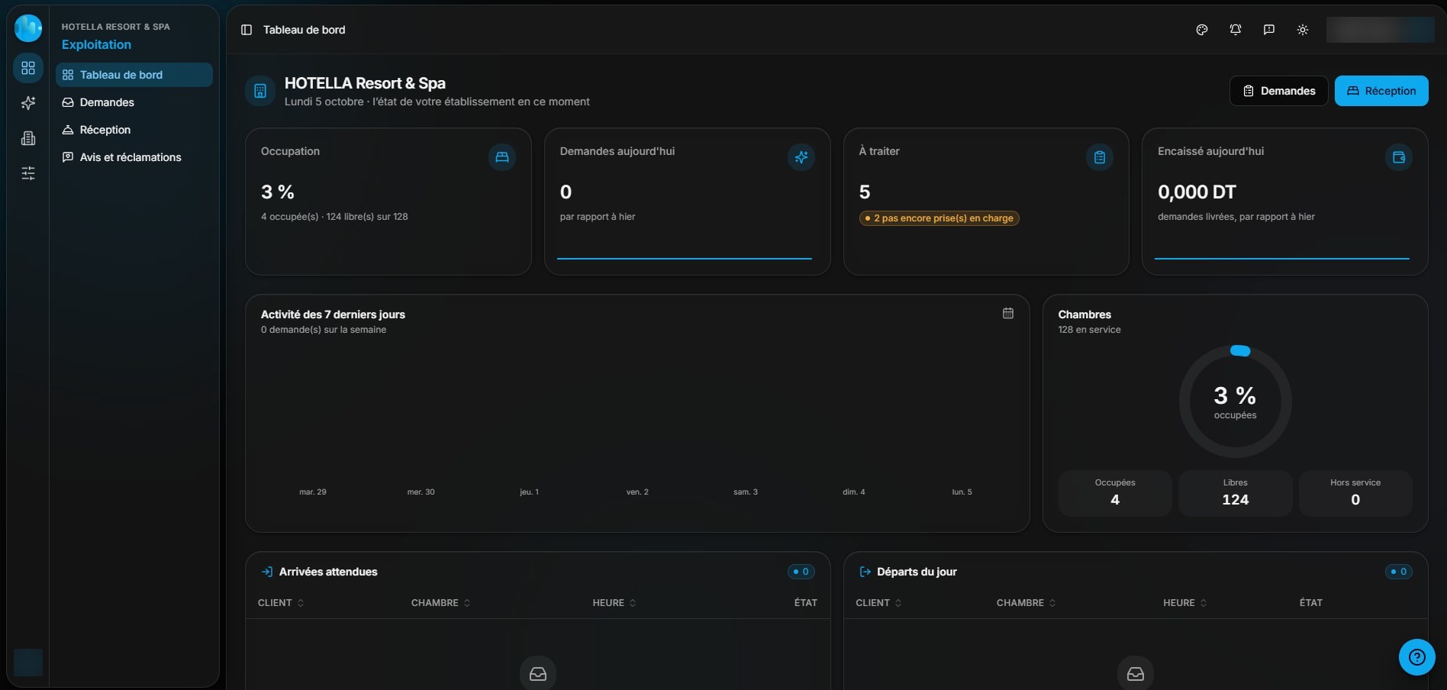Screen dimensions: 1447x690
Task: Open the notifications bell icon
Action: 1236,30
